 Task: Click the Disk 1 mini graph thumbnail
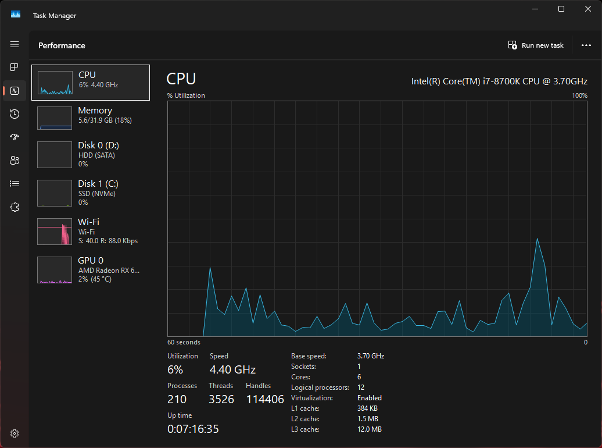55,193
